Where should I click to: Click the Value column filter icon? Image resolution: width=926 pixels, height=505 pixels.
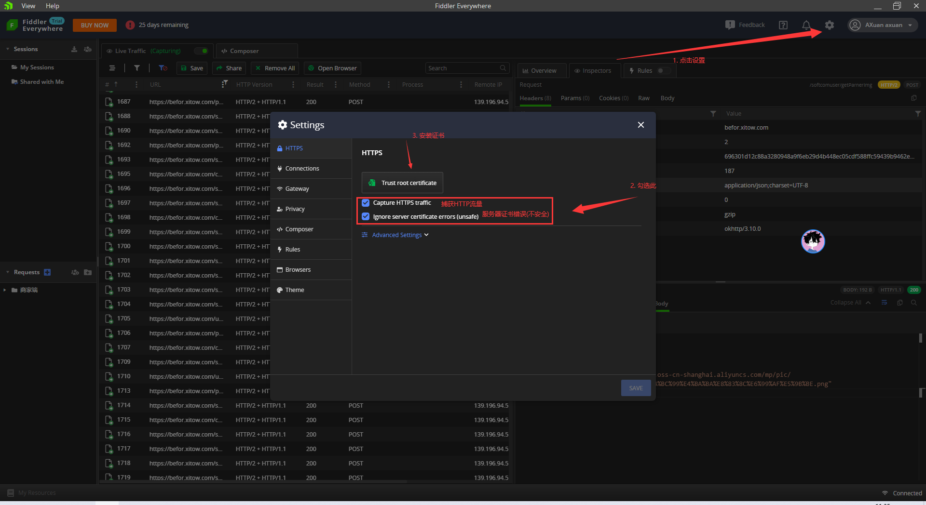(918, 114)
